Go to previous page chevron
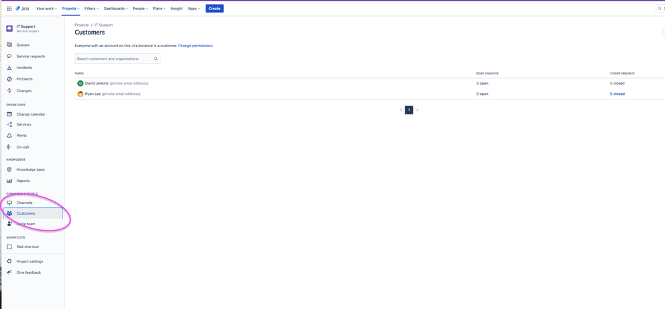The image size is (665, 309). (401, 110)
